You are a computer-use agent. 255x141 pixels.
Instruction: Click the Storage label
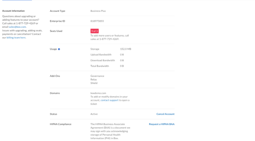pyautogui.click(x=95, y=49)
